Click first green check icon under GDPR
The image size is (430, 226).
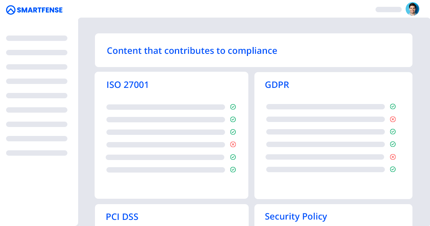pyautogui.click(x=393, y=107)
